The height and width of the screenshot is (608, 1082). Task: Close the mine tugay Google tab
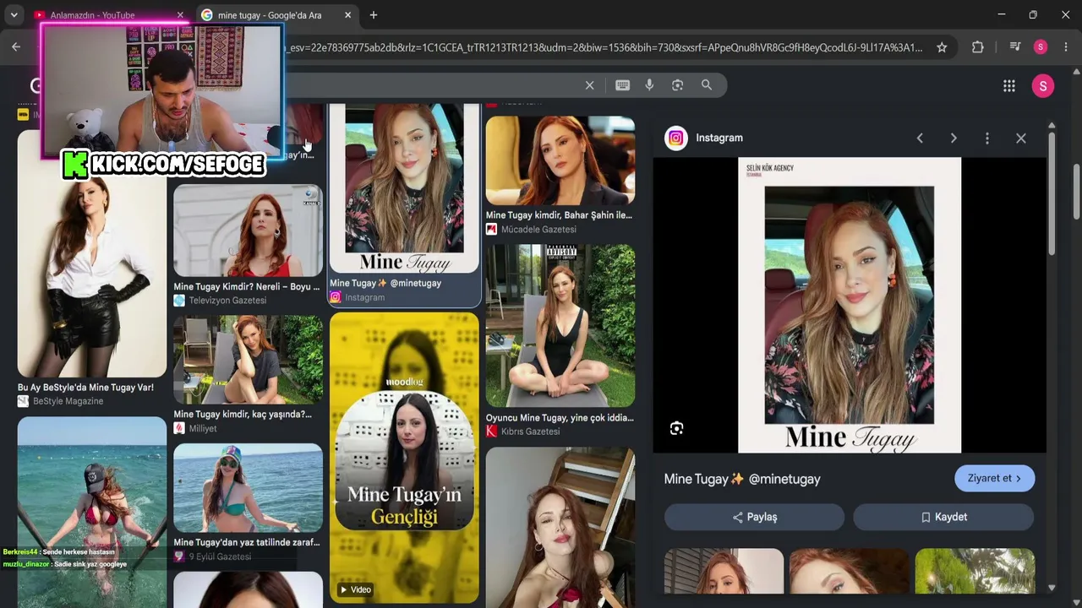(348, 15)
